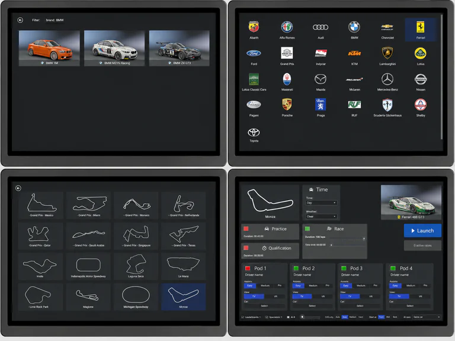Open the Indycar brand category

click(321, 53)
